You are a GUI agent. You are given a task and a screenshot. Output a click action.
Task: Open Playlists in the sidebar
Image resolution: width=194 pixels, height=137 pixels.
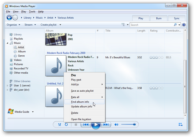tap(18, 39)
